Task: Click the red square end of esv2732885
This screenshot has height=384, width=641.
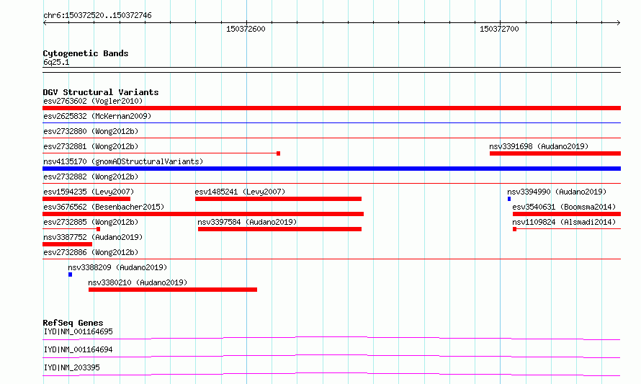Action: click(x=98, y=229)
